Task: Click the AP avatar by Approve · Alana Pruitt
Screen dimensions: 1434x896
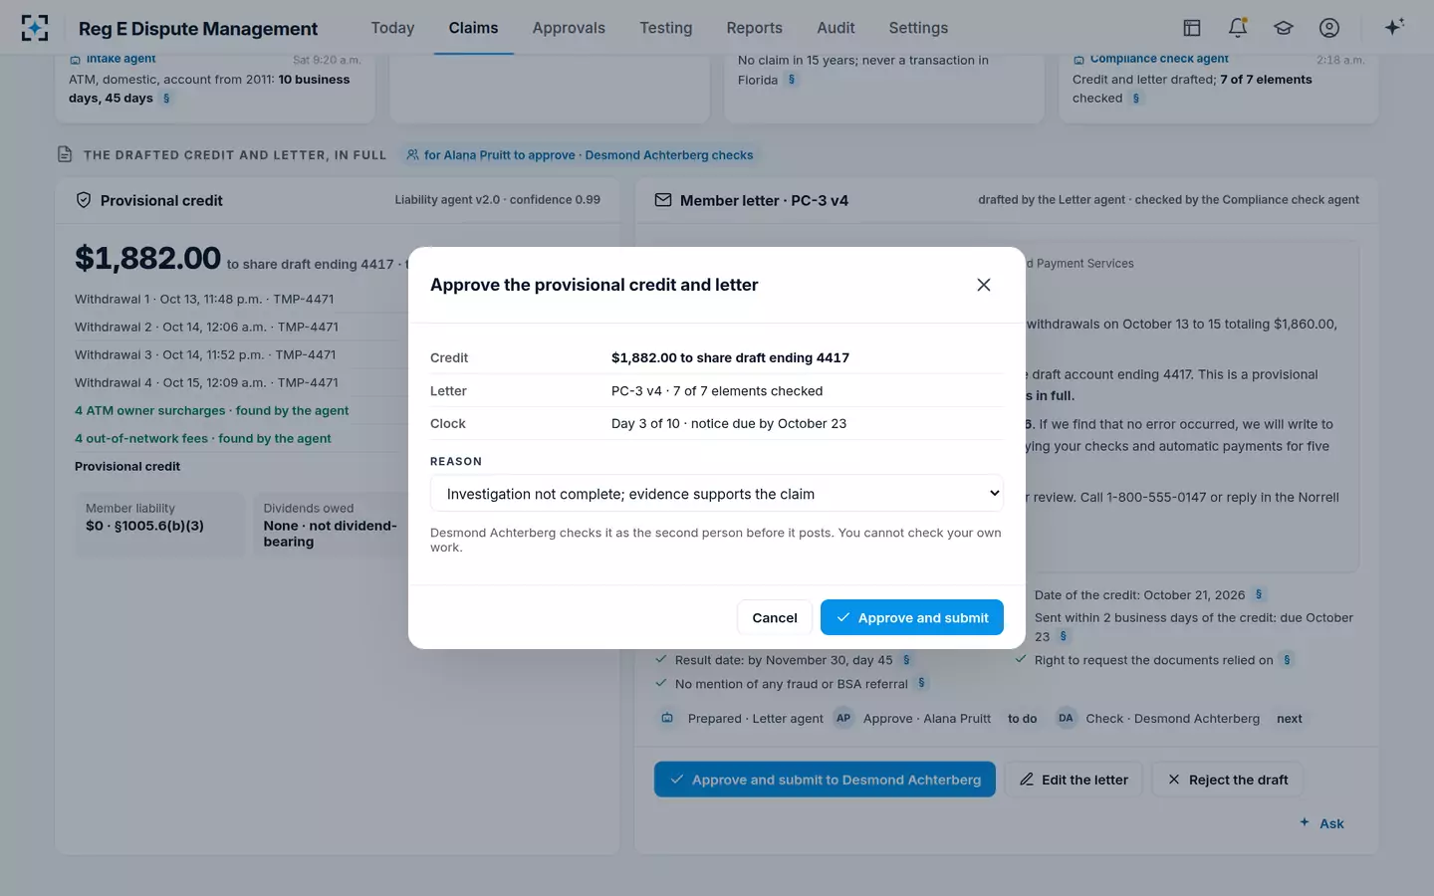Action: point(843,718)
